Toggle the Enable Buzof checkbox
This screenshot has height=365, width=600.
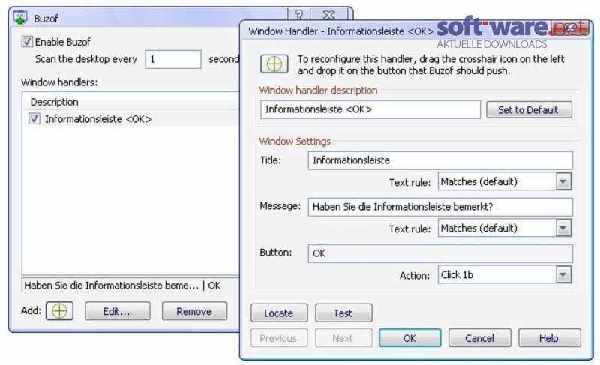point(27,42)
